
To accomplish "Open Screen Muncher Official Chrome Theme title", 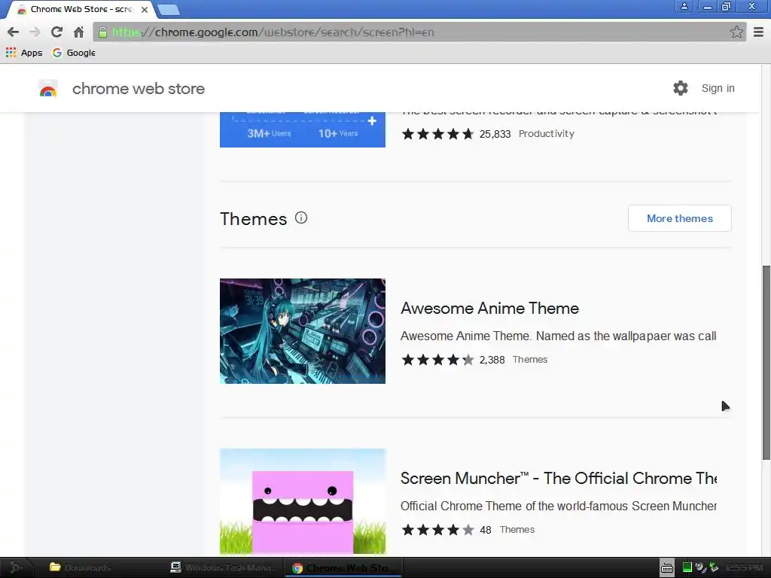I will point(559,478).
